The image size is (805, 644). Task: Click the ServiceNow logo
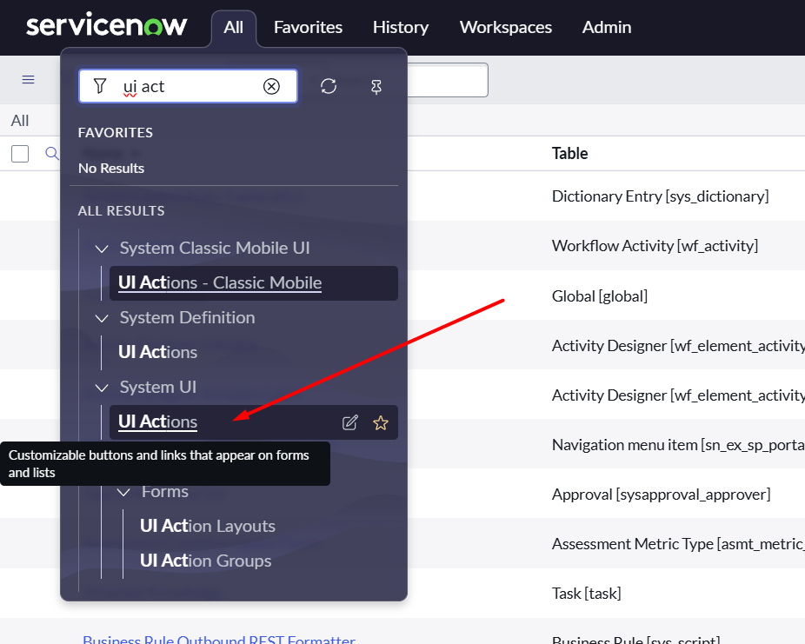point(107,25)
